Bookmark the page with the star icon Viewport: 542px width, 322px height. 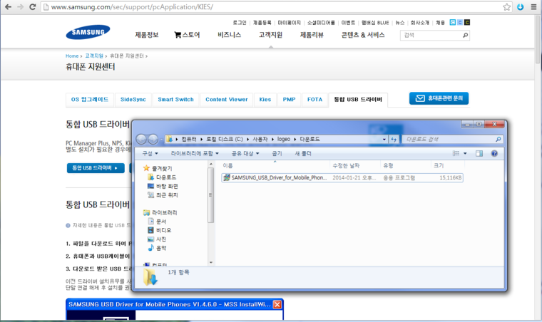[x=507, y=7]
